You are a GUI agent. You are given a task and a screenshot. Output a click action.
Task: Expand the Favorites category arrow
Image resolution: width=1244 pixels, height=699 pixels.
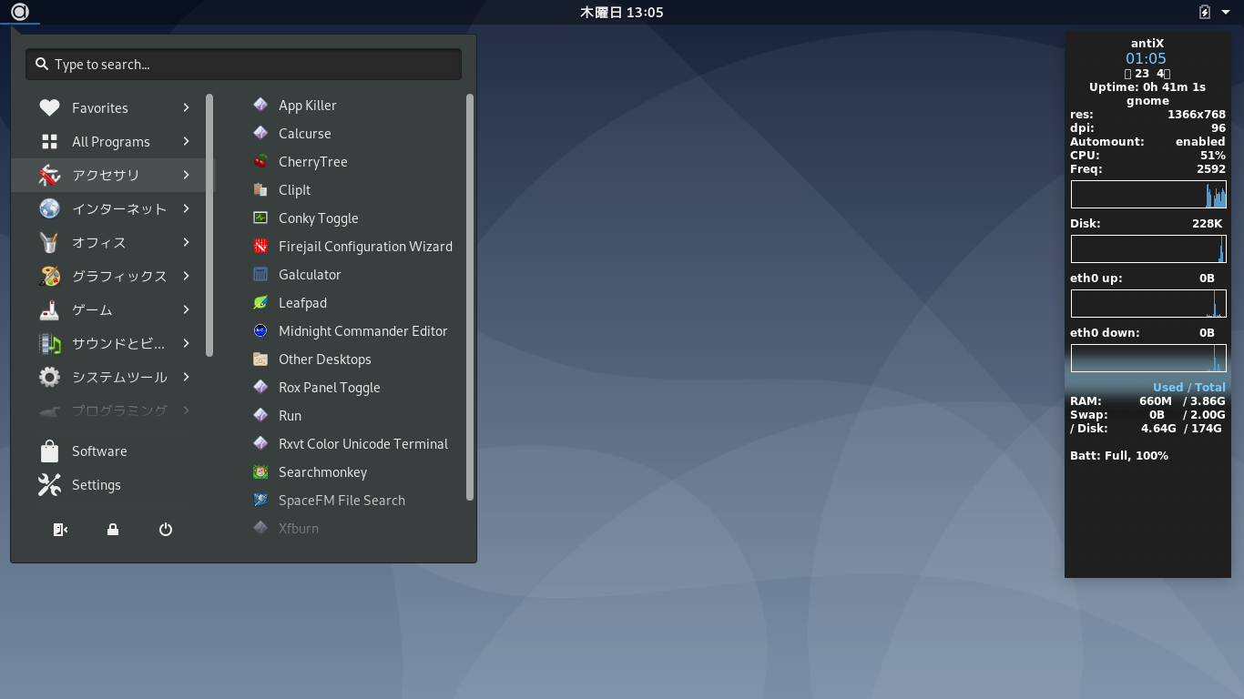[186, 107]
